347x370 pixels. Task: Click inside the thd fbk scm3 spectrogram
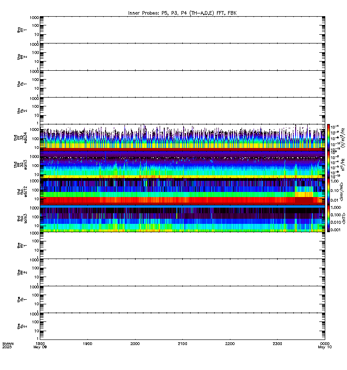pyautogui.click(x=182, y=218)
